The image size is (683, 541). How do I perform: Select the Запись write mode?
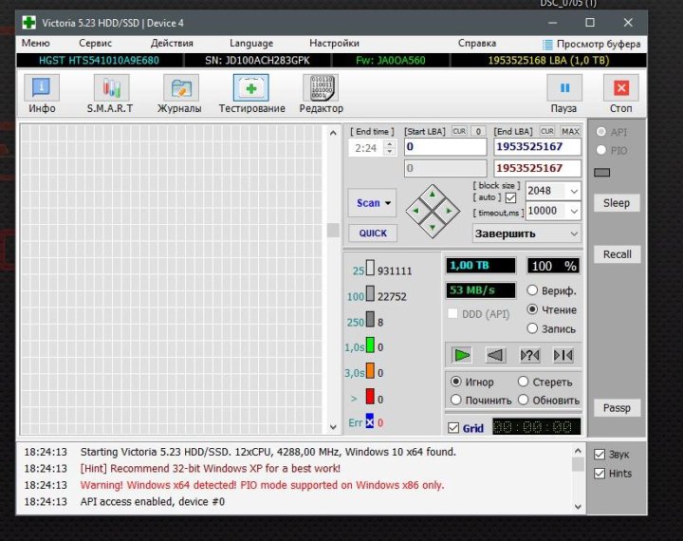point(532,328)
